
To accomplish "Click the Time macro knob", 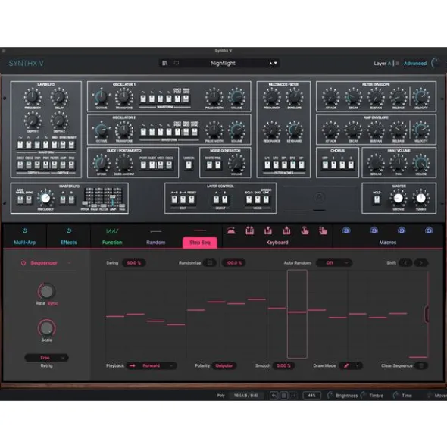I will coord(395,396).
